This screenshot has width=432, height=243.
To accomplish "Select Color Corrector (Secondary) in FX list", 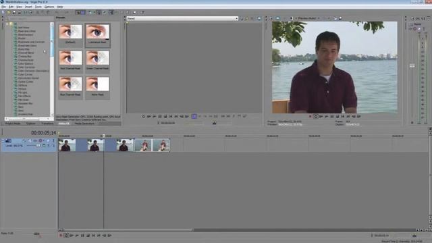I will [x=33, y=71].
